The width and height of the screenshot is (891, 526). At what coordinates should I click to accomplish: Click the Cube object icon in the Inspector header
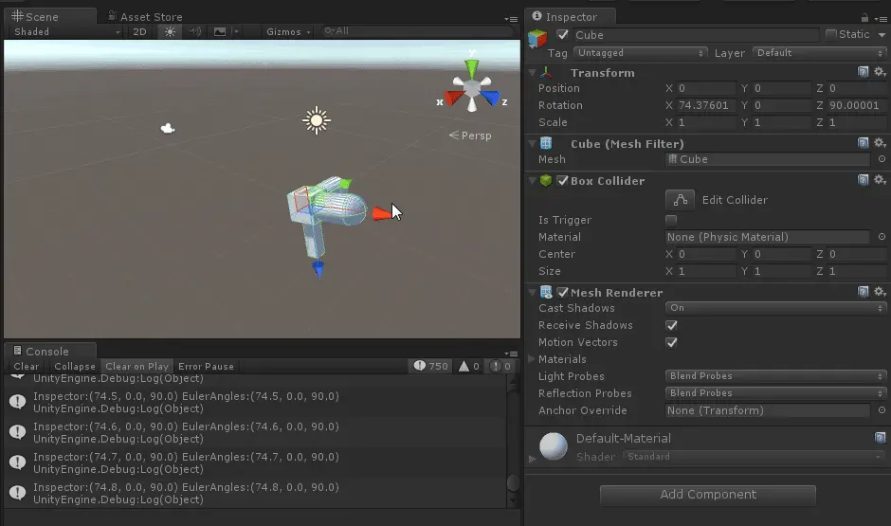[x=537, y=38]
